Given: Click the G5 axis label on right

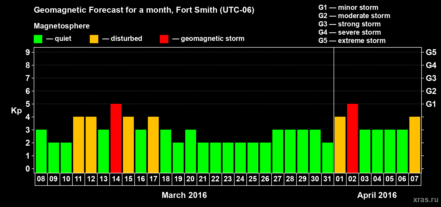Looking at the screenshot, I should click(x=431, y=52).
